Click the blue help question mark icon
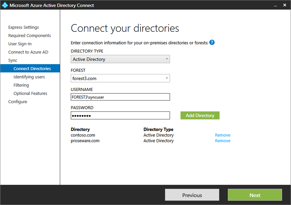291x205 pixels. (212, 43)
